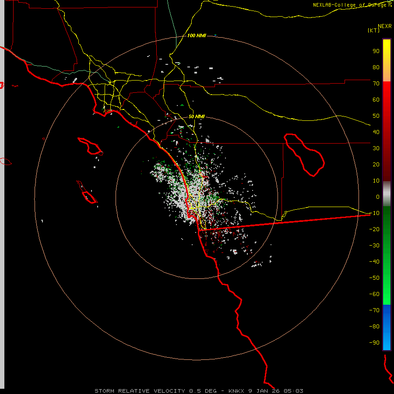Select the -40 knot scale label
The width and height of the screenshot is (394, 394).
point(374,262)
